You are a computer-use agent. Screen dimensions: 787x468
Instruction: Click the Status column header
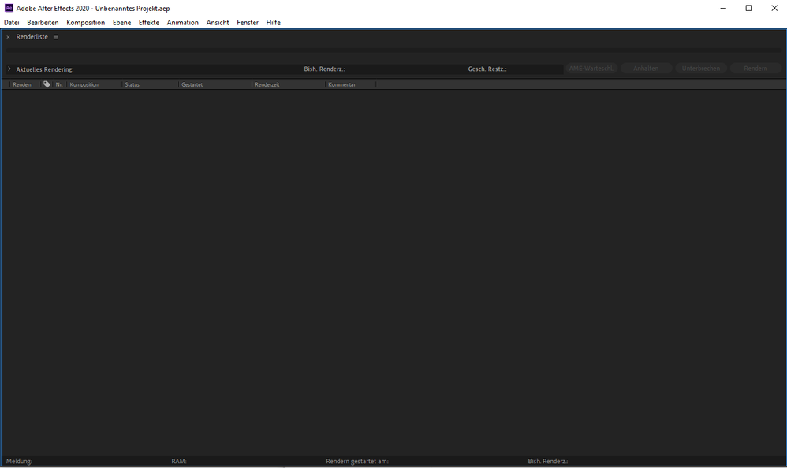[132, 84]
